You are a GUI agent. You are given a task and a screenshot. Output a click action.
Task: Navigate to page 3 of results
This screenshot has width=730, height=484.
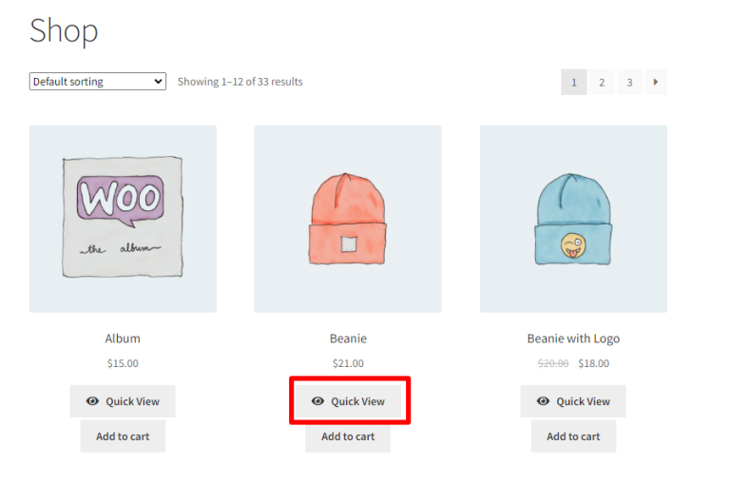click(628, 82)
